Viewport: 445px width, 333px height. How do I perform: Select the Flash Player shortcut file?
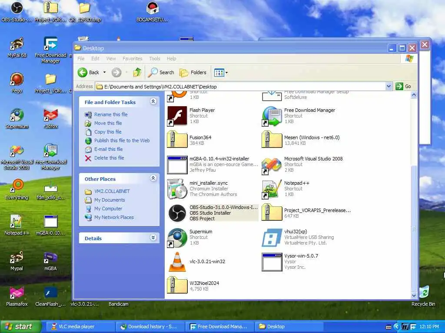click(x=191, y=116)
